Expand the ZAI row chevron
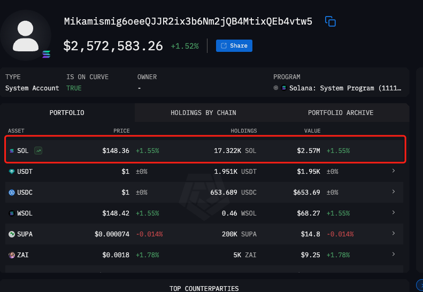 (x=394, y=254)
